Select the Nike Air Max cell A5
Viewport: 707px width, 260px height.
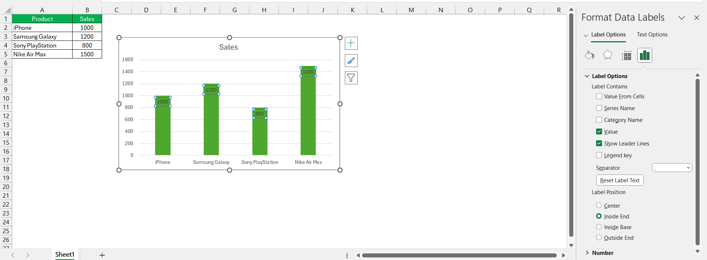[x=42, y=54]
